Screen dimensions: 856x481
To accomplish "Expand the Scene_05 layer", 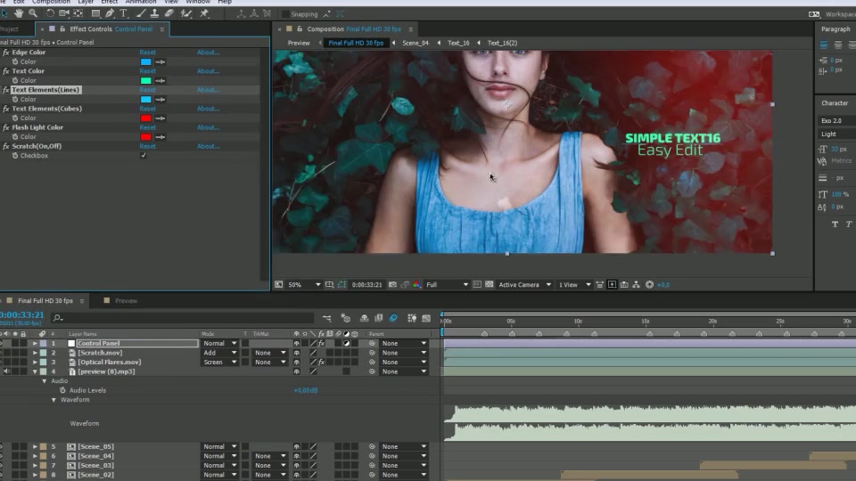I will pos(35,446).
